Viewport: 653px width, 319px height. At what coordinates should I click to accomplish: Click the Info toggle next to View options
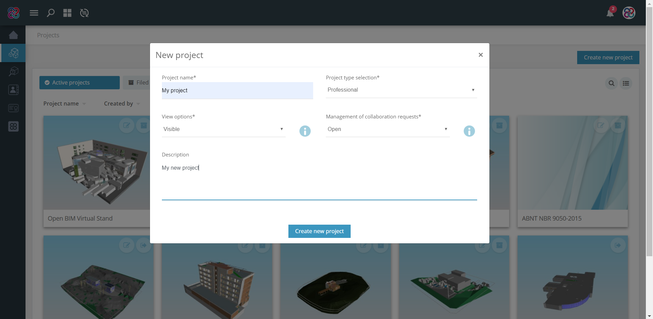point(305,131)
